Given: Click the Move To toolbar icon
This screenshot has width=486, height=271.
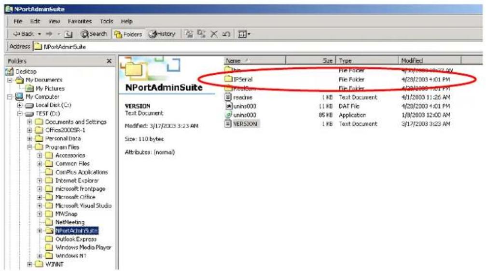Looking at the screenshot, I should pyautogui.click(x=189, y=34).
